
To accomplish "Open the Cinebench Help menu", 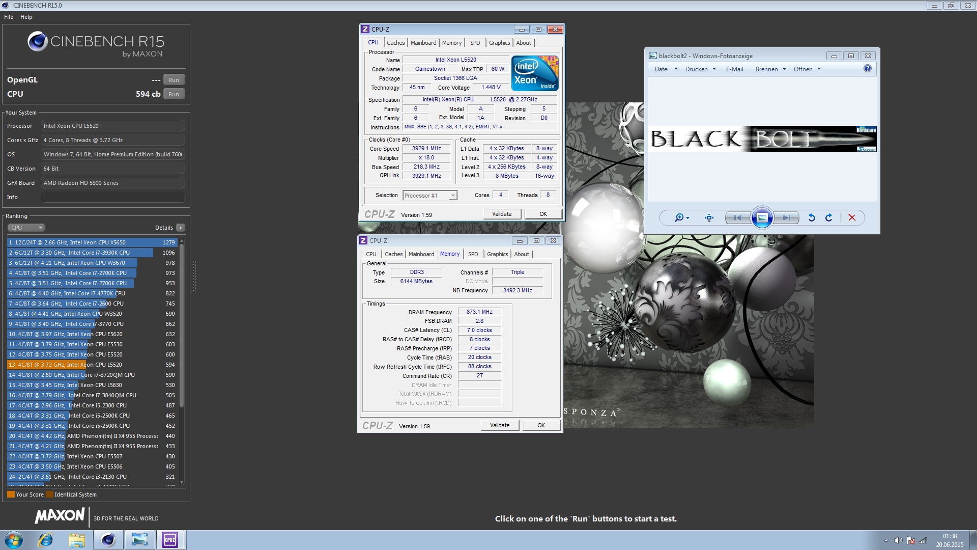I will tap(26, 17).
